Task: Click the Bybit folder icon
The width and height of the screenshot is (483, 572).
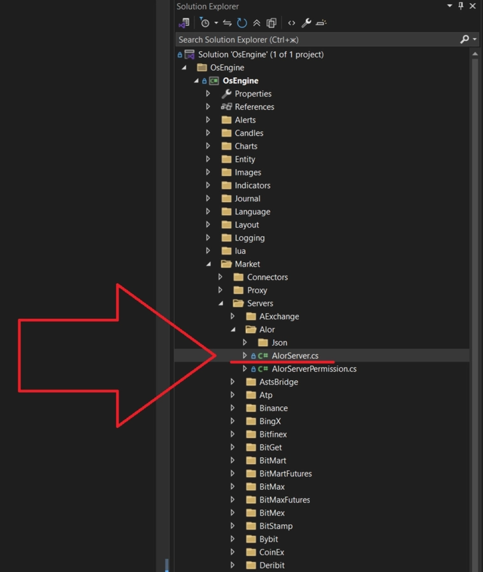Action: pyautogui.click(x=251, y=539)
